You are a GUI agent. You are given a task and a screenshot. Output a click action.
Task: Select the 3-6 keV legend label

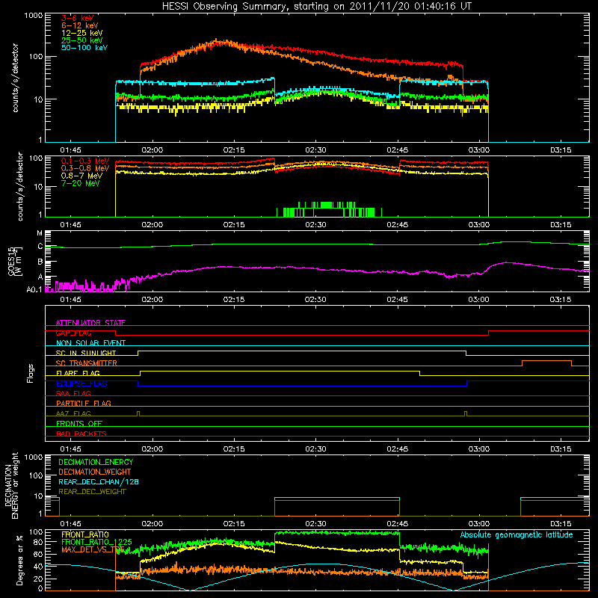click(x=77, y=18)
